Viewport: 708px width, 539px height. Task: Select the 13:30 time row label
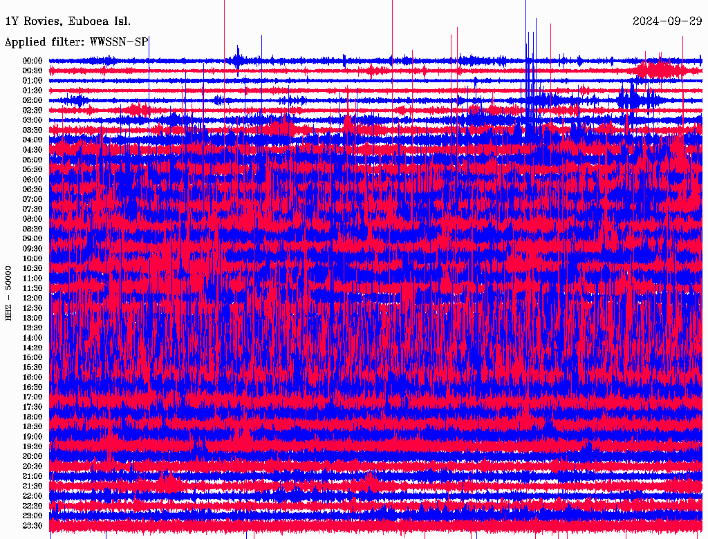32,328
